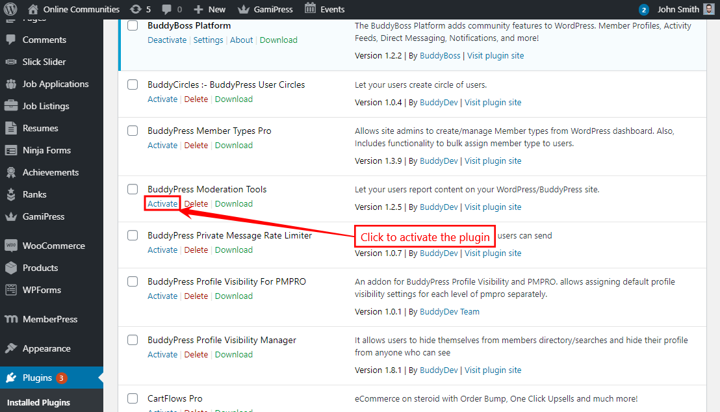Screen dimensions: 720x412
Task: Click New in the admin bar
Action: click(209, 9)
